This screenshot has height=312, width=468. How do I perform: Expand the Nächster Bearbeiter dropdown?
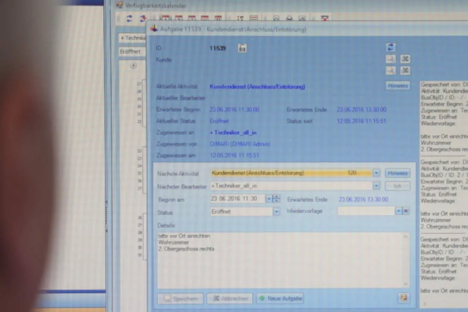[376, 186]
